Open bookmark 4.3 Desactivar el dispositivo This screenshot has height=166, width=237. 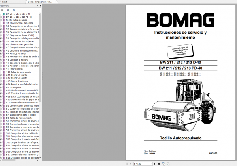click(x=23, y=51)
